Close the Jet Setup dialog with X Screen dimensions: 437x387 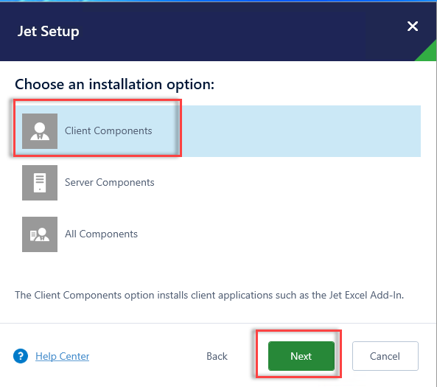[413, 27]
